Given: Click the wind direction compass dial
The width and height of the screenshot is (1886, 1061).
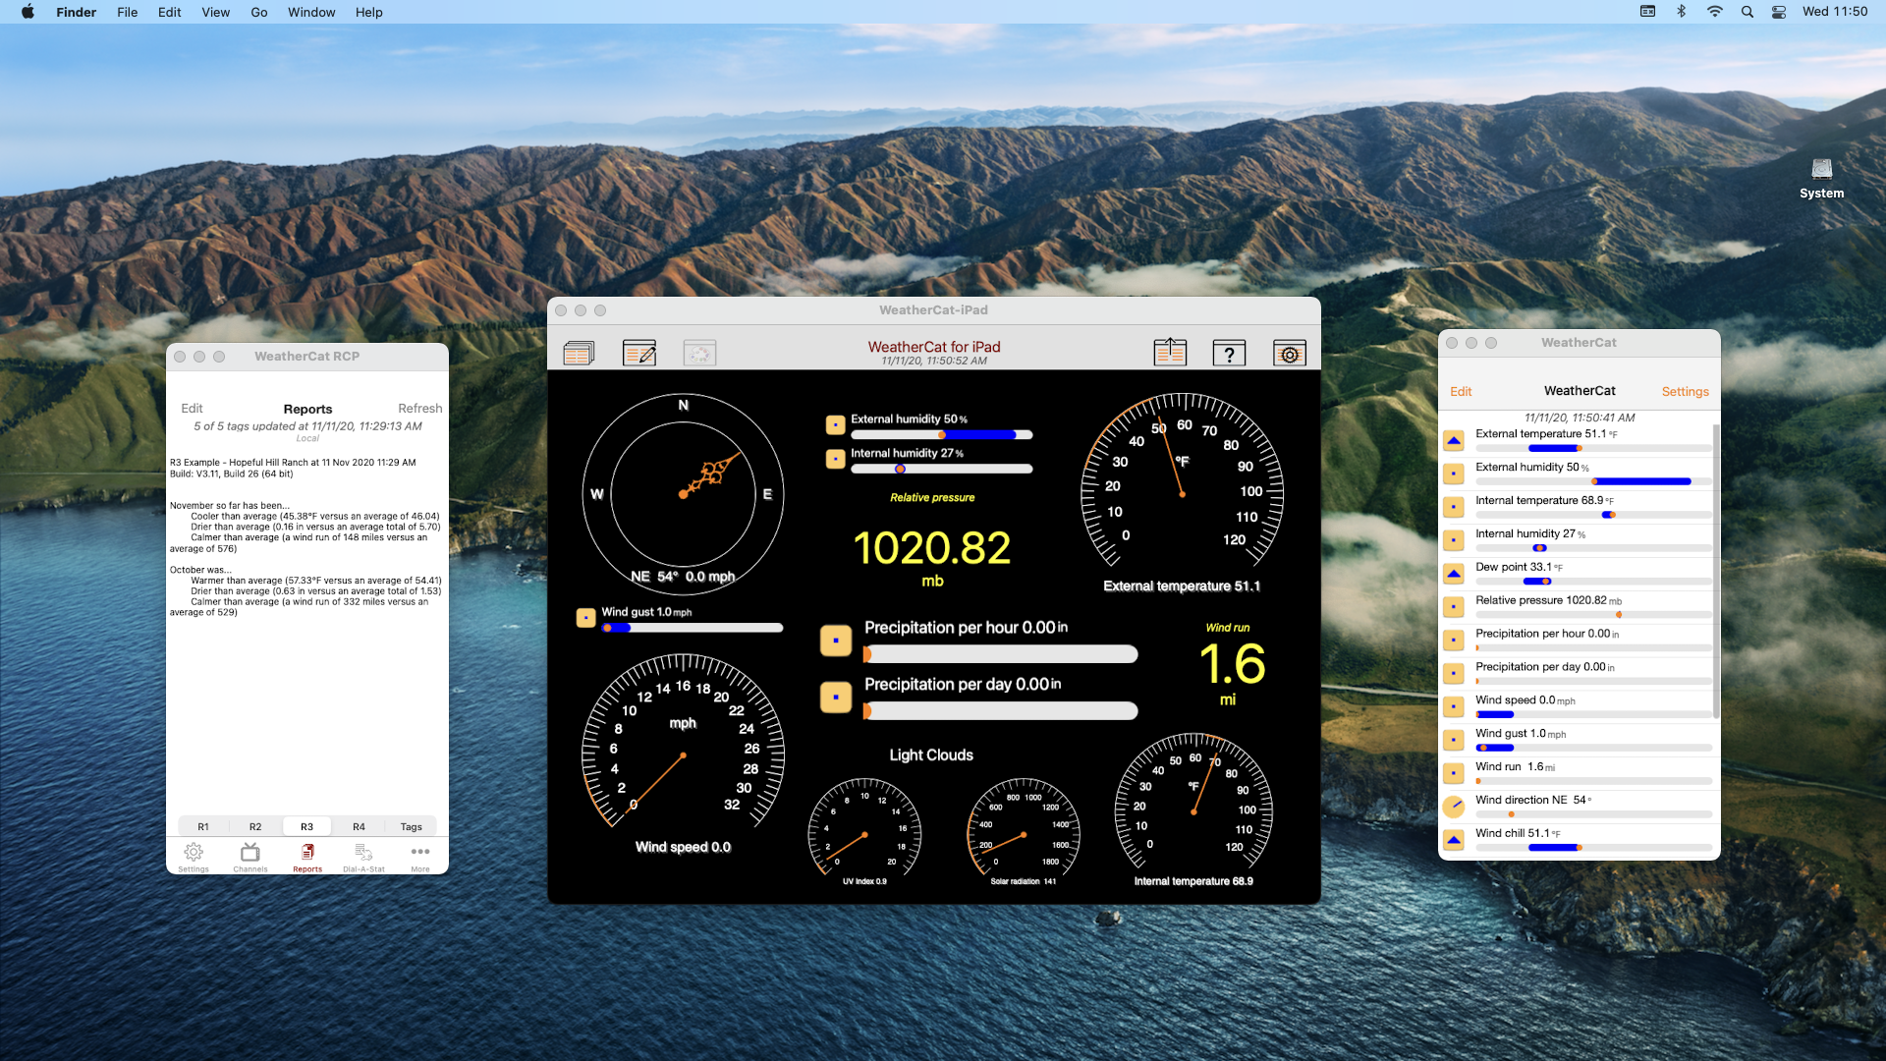Looking at the screenshot, I should click(683, 494).
